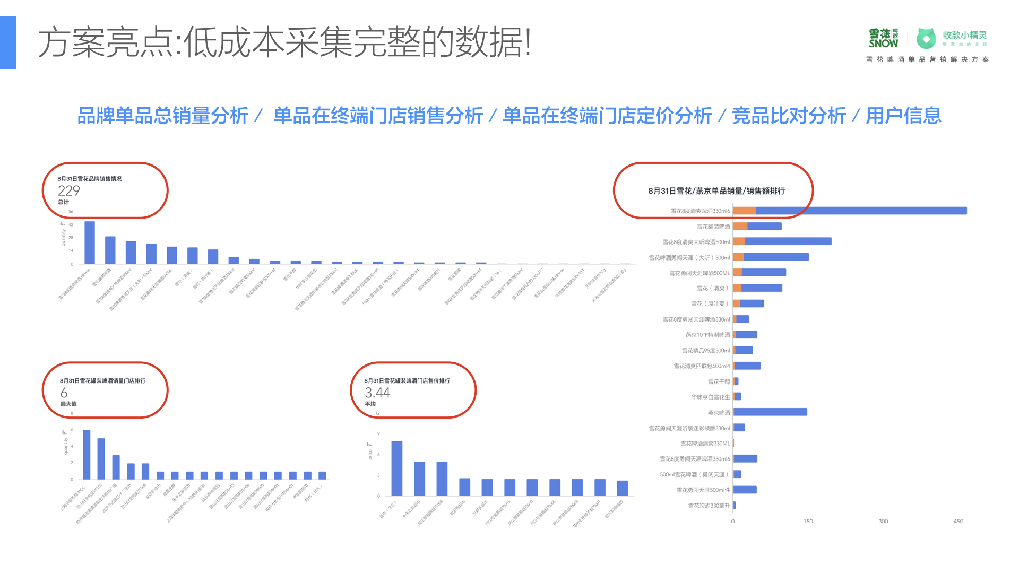Viewport: 1019px width, 573px height.
Task: Click the 雪花勇闯天涯听装迷彩装版330ml label
Action: coord(689,428)
